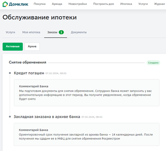Screen dimensions: 166x151
Task: Open the Покупка menu item
Action: point(39,4)
